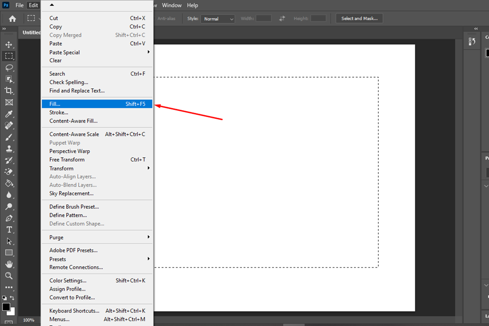Expand the Presets submenu
489x326 pixels.
click(97, 259)
